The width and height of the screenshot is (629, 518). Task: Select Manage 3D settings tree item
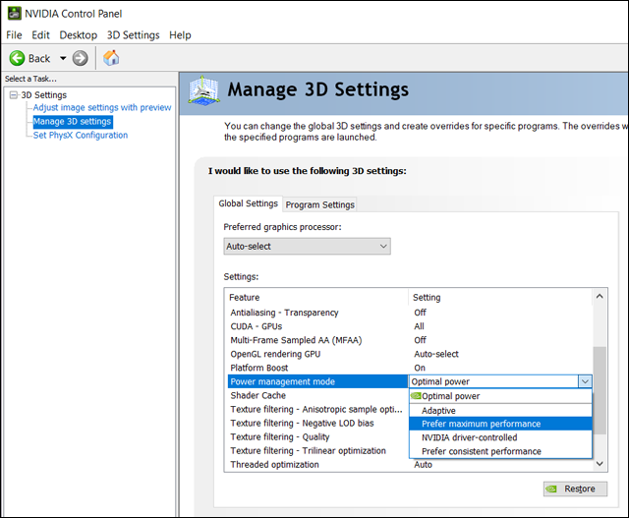pos(72,122)
